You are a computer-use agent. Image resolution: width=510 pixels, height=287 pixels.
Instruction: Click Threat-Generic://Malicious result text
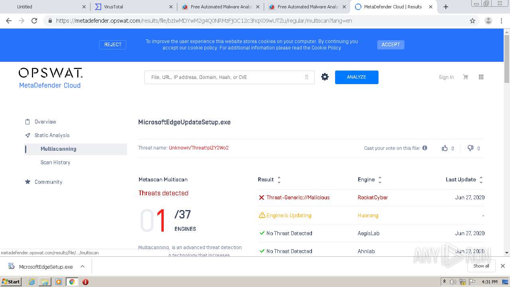point(298,197)
